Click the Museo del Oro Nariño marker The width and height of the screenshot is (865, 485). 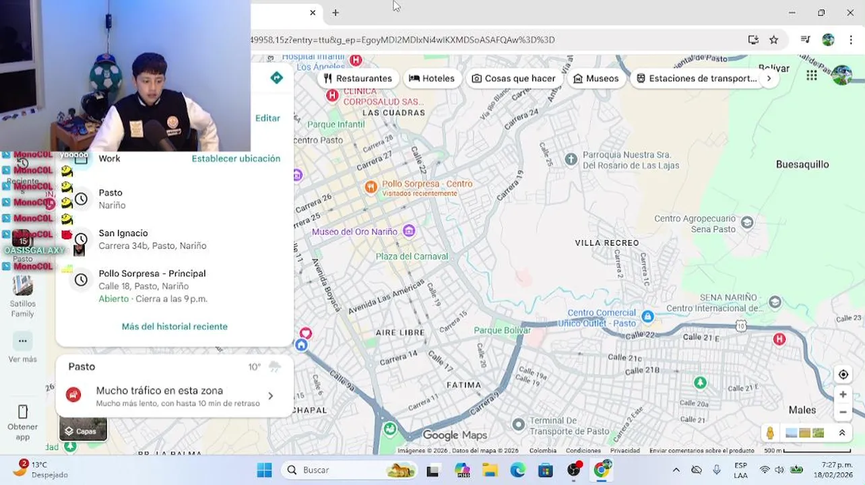click(x=408, y=232)
